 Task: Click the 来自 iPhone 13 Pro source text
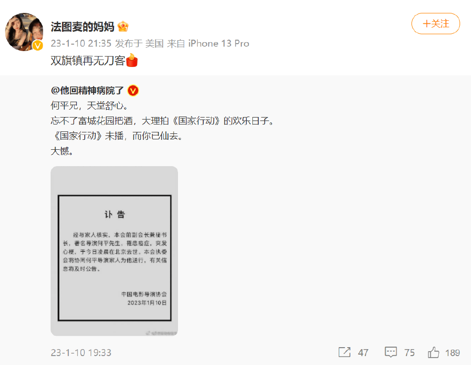coord(208,44)
